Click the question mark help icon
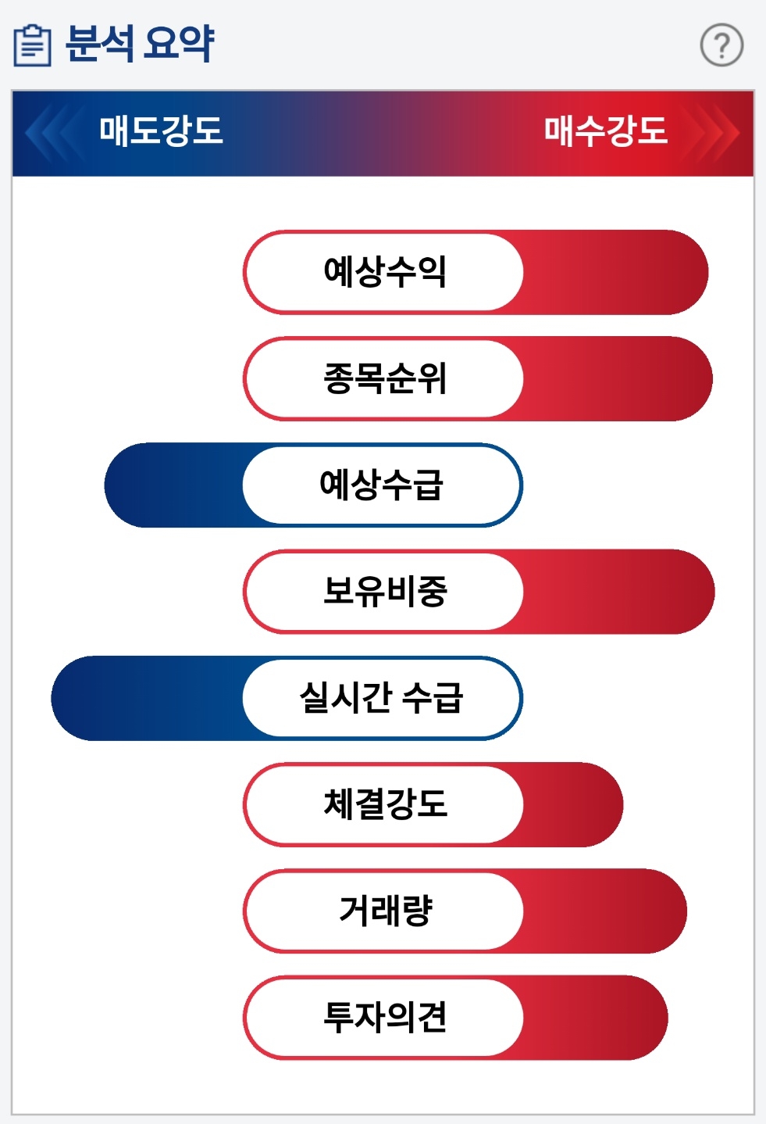 721,45
